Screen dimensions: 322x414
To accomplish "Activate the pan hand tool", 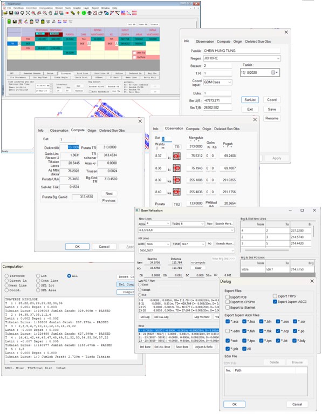I will (x=50, y=12).
